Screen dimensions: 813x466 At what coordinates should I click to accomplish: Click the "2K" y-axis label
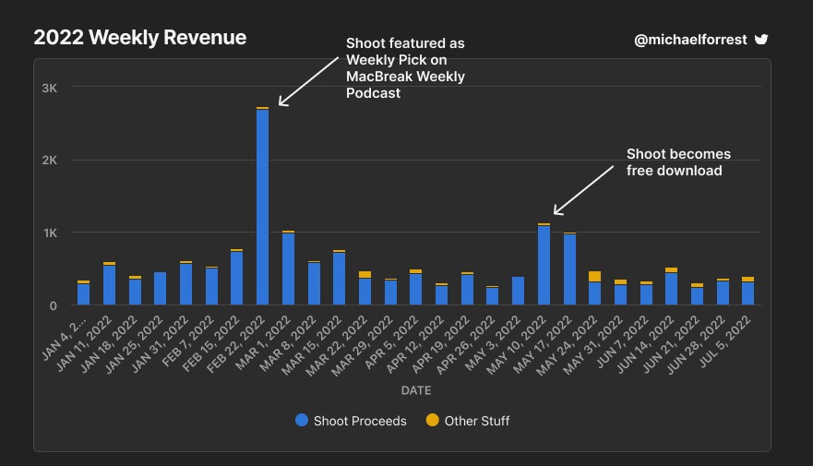click(50, 161)
